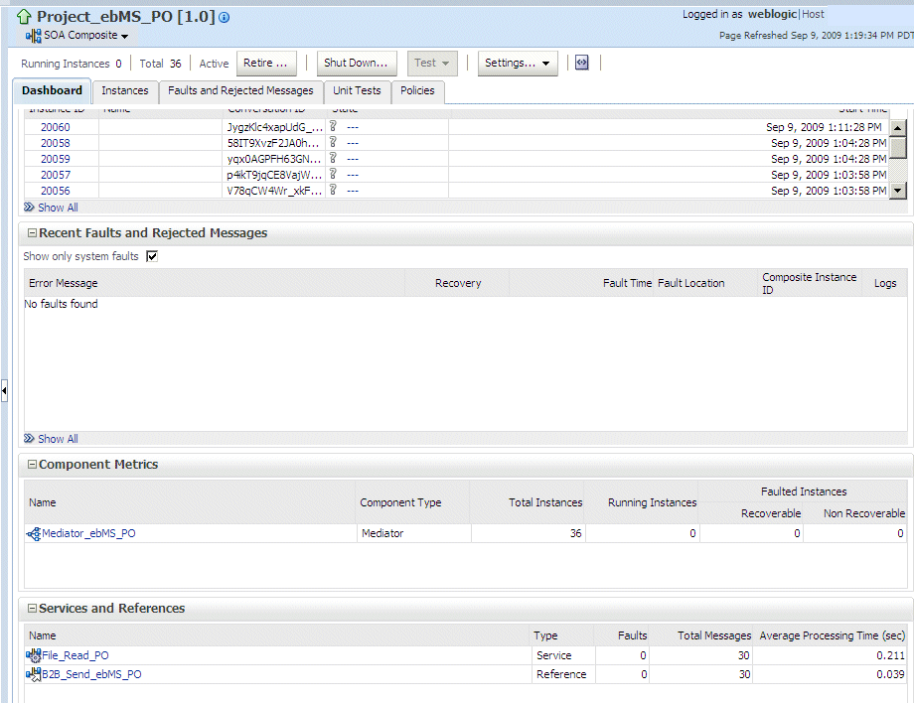Click the XML definition icon in the toolbar
914x703 pixels.
click(581, 62)
